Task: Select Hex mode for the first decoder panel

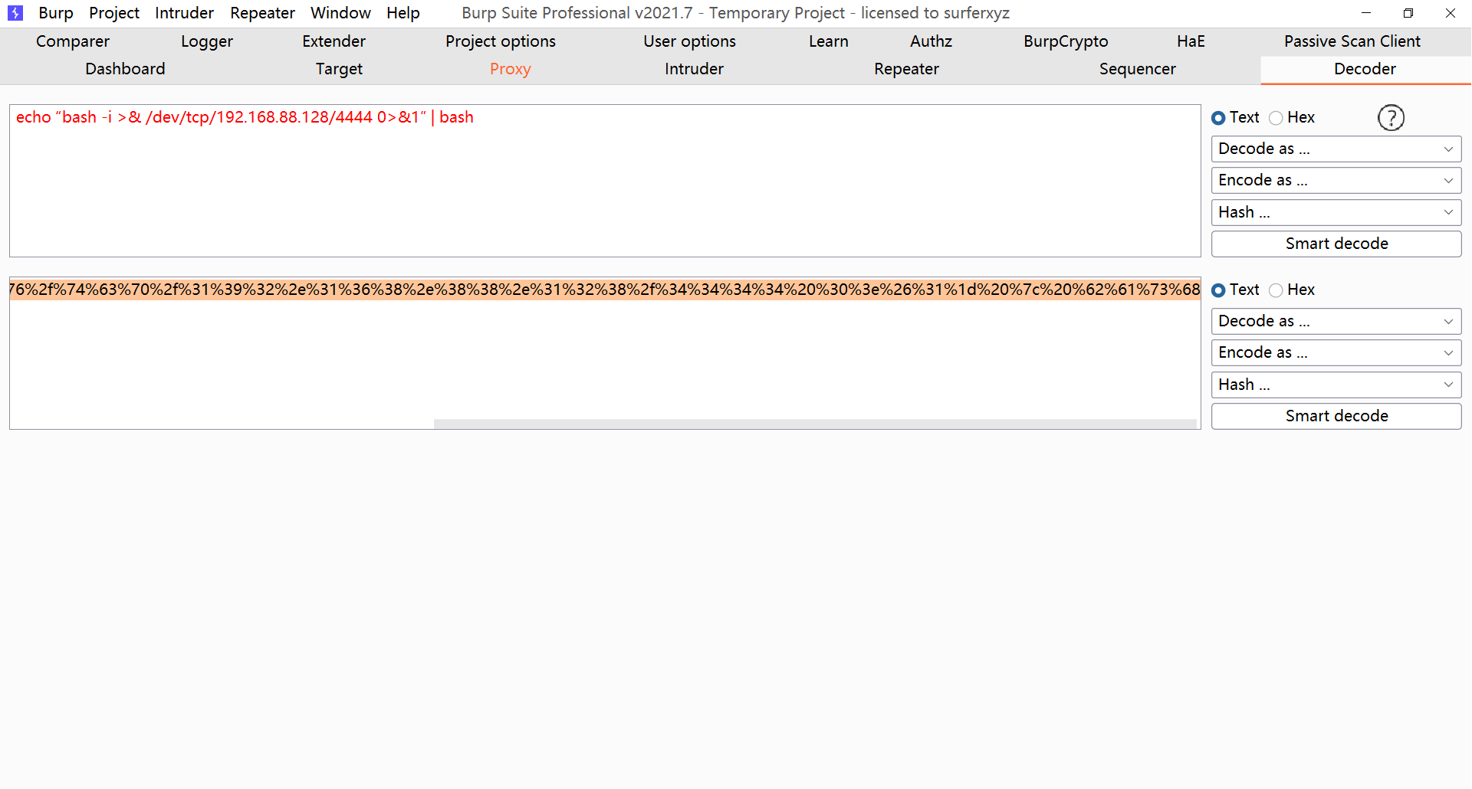Action: (x=1292, y=118)
